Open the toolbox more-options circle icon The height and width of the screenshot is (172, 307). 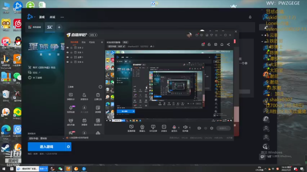click(x=100, y=87)
